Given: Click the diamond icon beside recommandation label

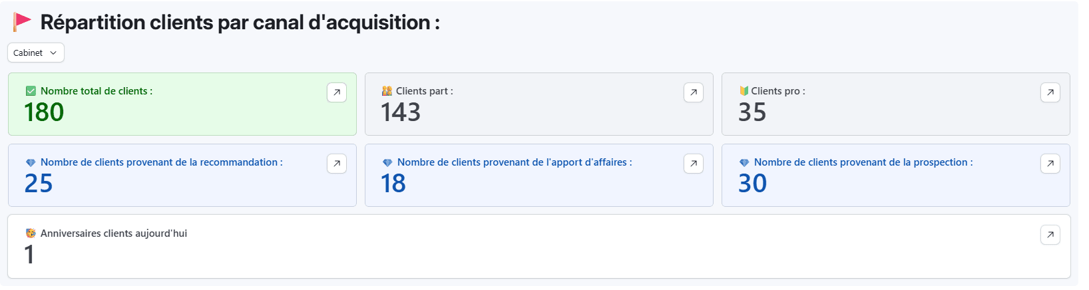Looking at the screenshot, I should (x=31, y=162).
